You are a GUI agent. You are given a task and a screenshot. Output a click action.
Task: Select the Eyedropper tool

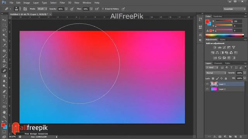click(4, 46)
